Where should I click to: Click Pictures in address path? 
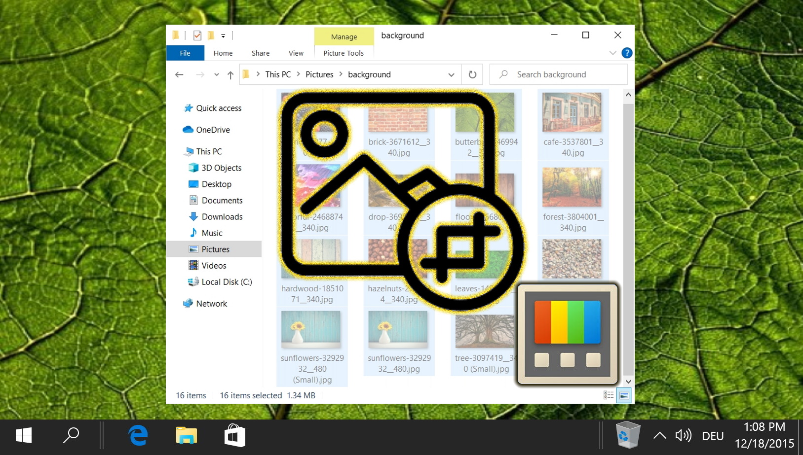coord(319,74)
